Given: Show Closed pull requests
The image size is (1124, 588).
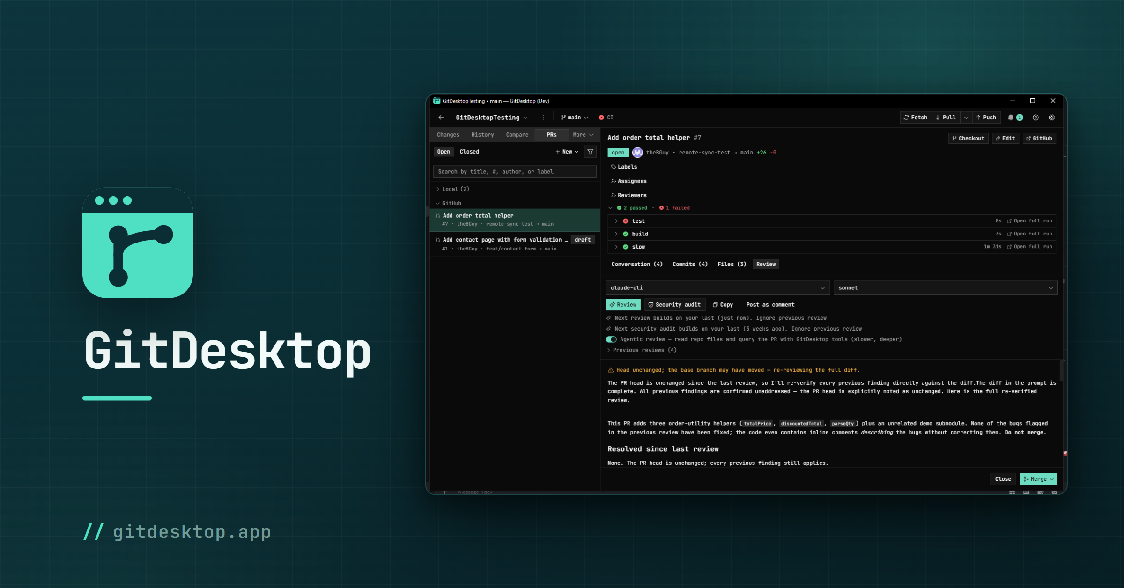Looking at the screenshot, I should coord(469,152).
